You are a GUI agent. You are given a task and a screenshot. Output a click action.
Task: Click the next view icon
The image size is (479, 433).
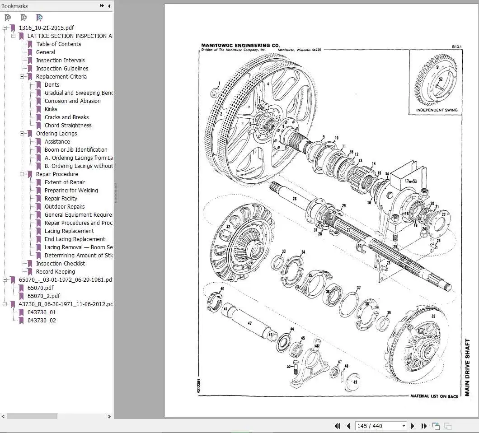pyautogui.click(x=447, y=426)
